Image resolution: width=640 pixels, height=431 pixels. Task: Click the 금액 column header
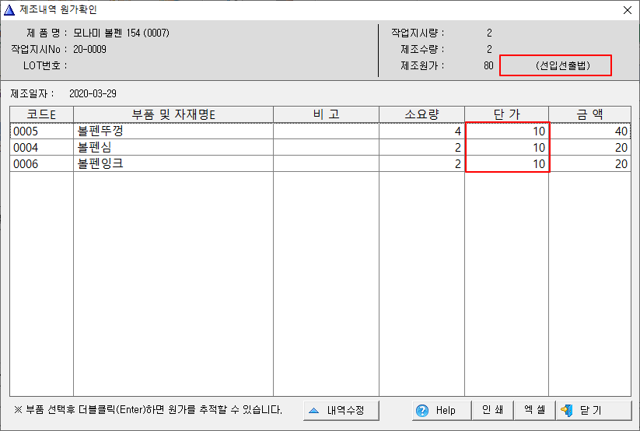589,114
